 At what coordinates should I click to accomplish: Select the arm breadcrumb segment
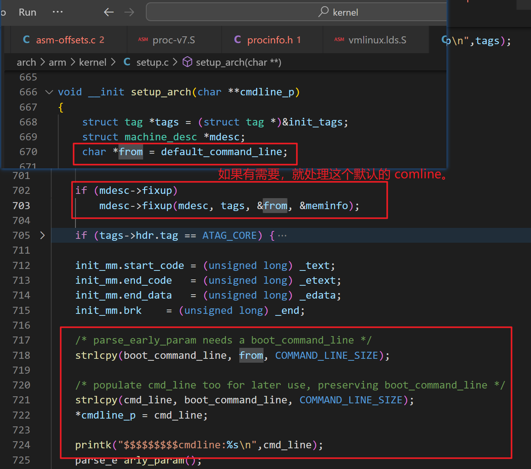tap(57, 62)
